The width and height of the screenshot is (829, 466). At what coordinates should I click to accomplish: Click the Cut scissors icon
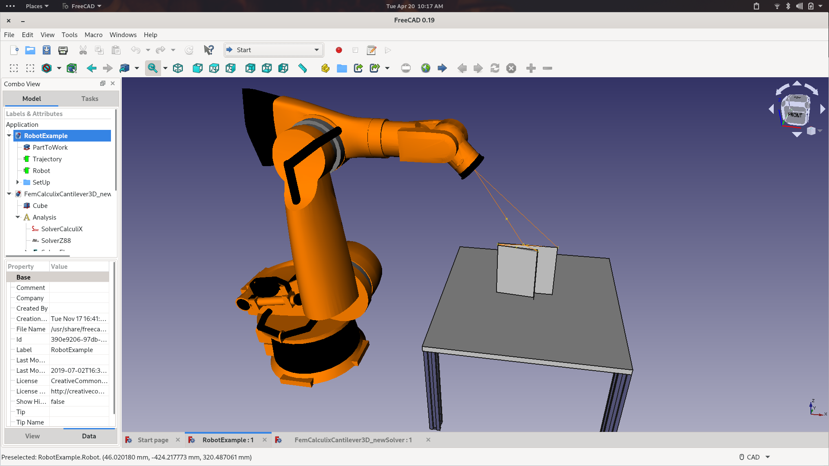coord(83,50)
